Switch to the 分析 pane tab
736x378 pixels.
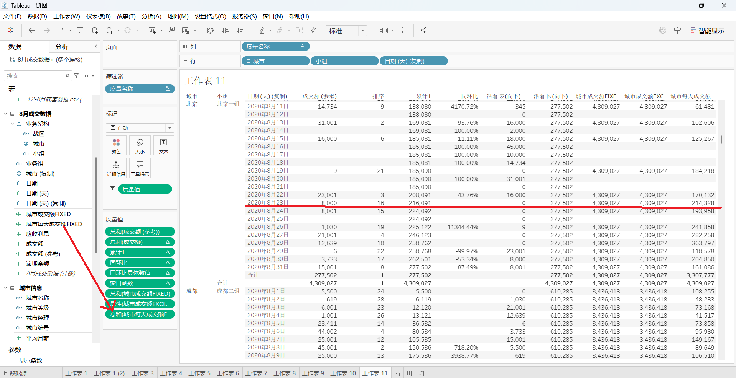tap(62, 47)
